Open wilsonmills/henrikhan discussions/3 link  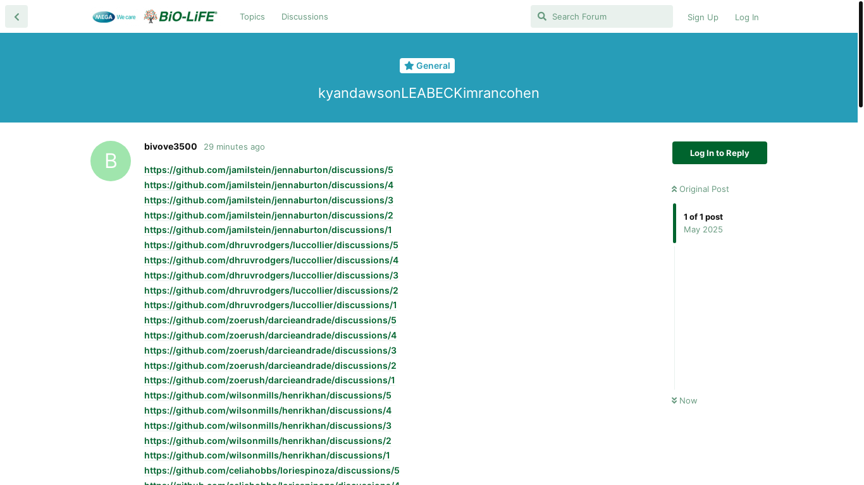[268, 426]
